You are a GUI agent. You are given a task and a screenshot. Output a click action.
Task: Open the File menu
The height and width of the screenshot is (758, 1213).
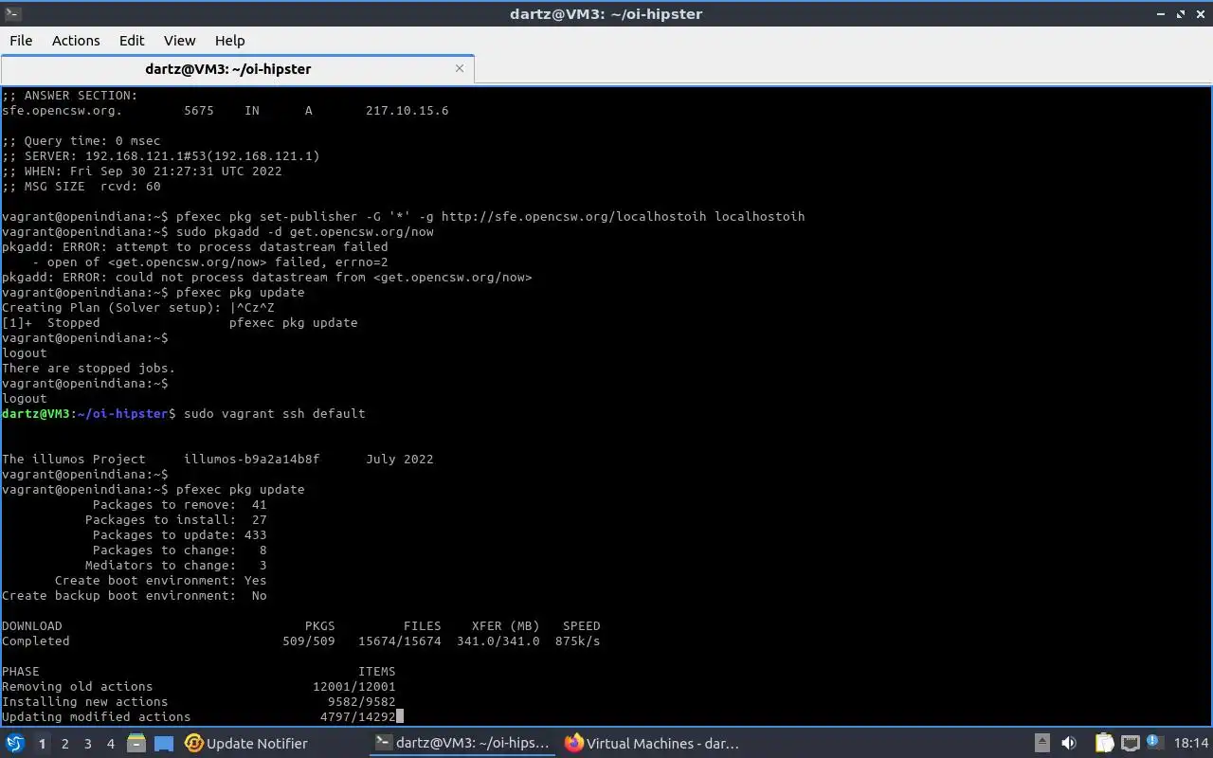tap(21, 41)
